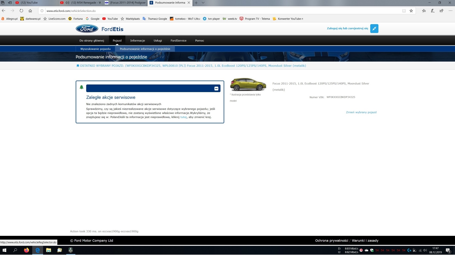Switch to Wyszukiwanie pojazdu tab

(95, 49)
